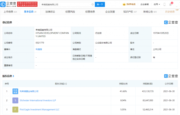Open the 企业套餐 link
180x115 pixels.
pos(145,4)
